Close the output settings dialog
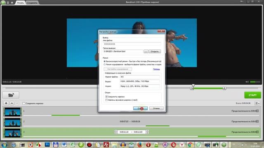The width and height of the screenshot is (264, 148). pos(161,31)
